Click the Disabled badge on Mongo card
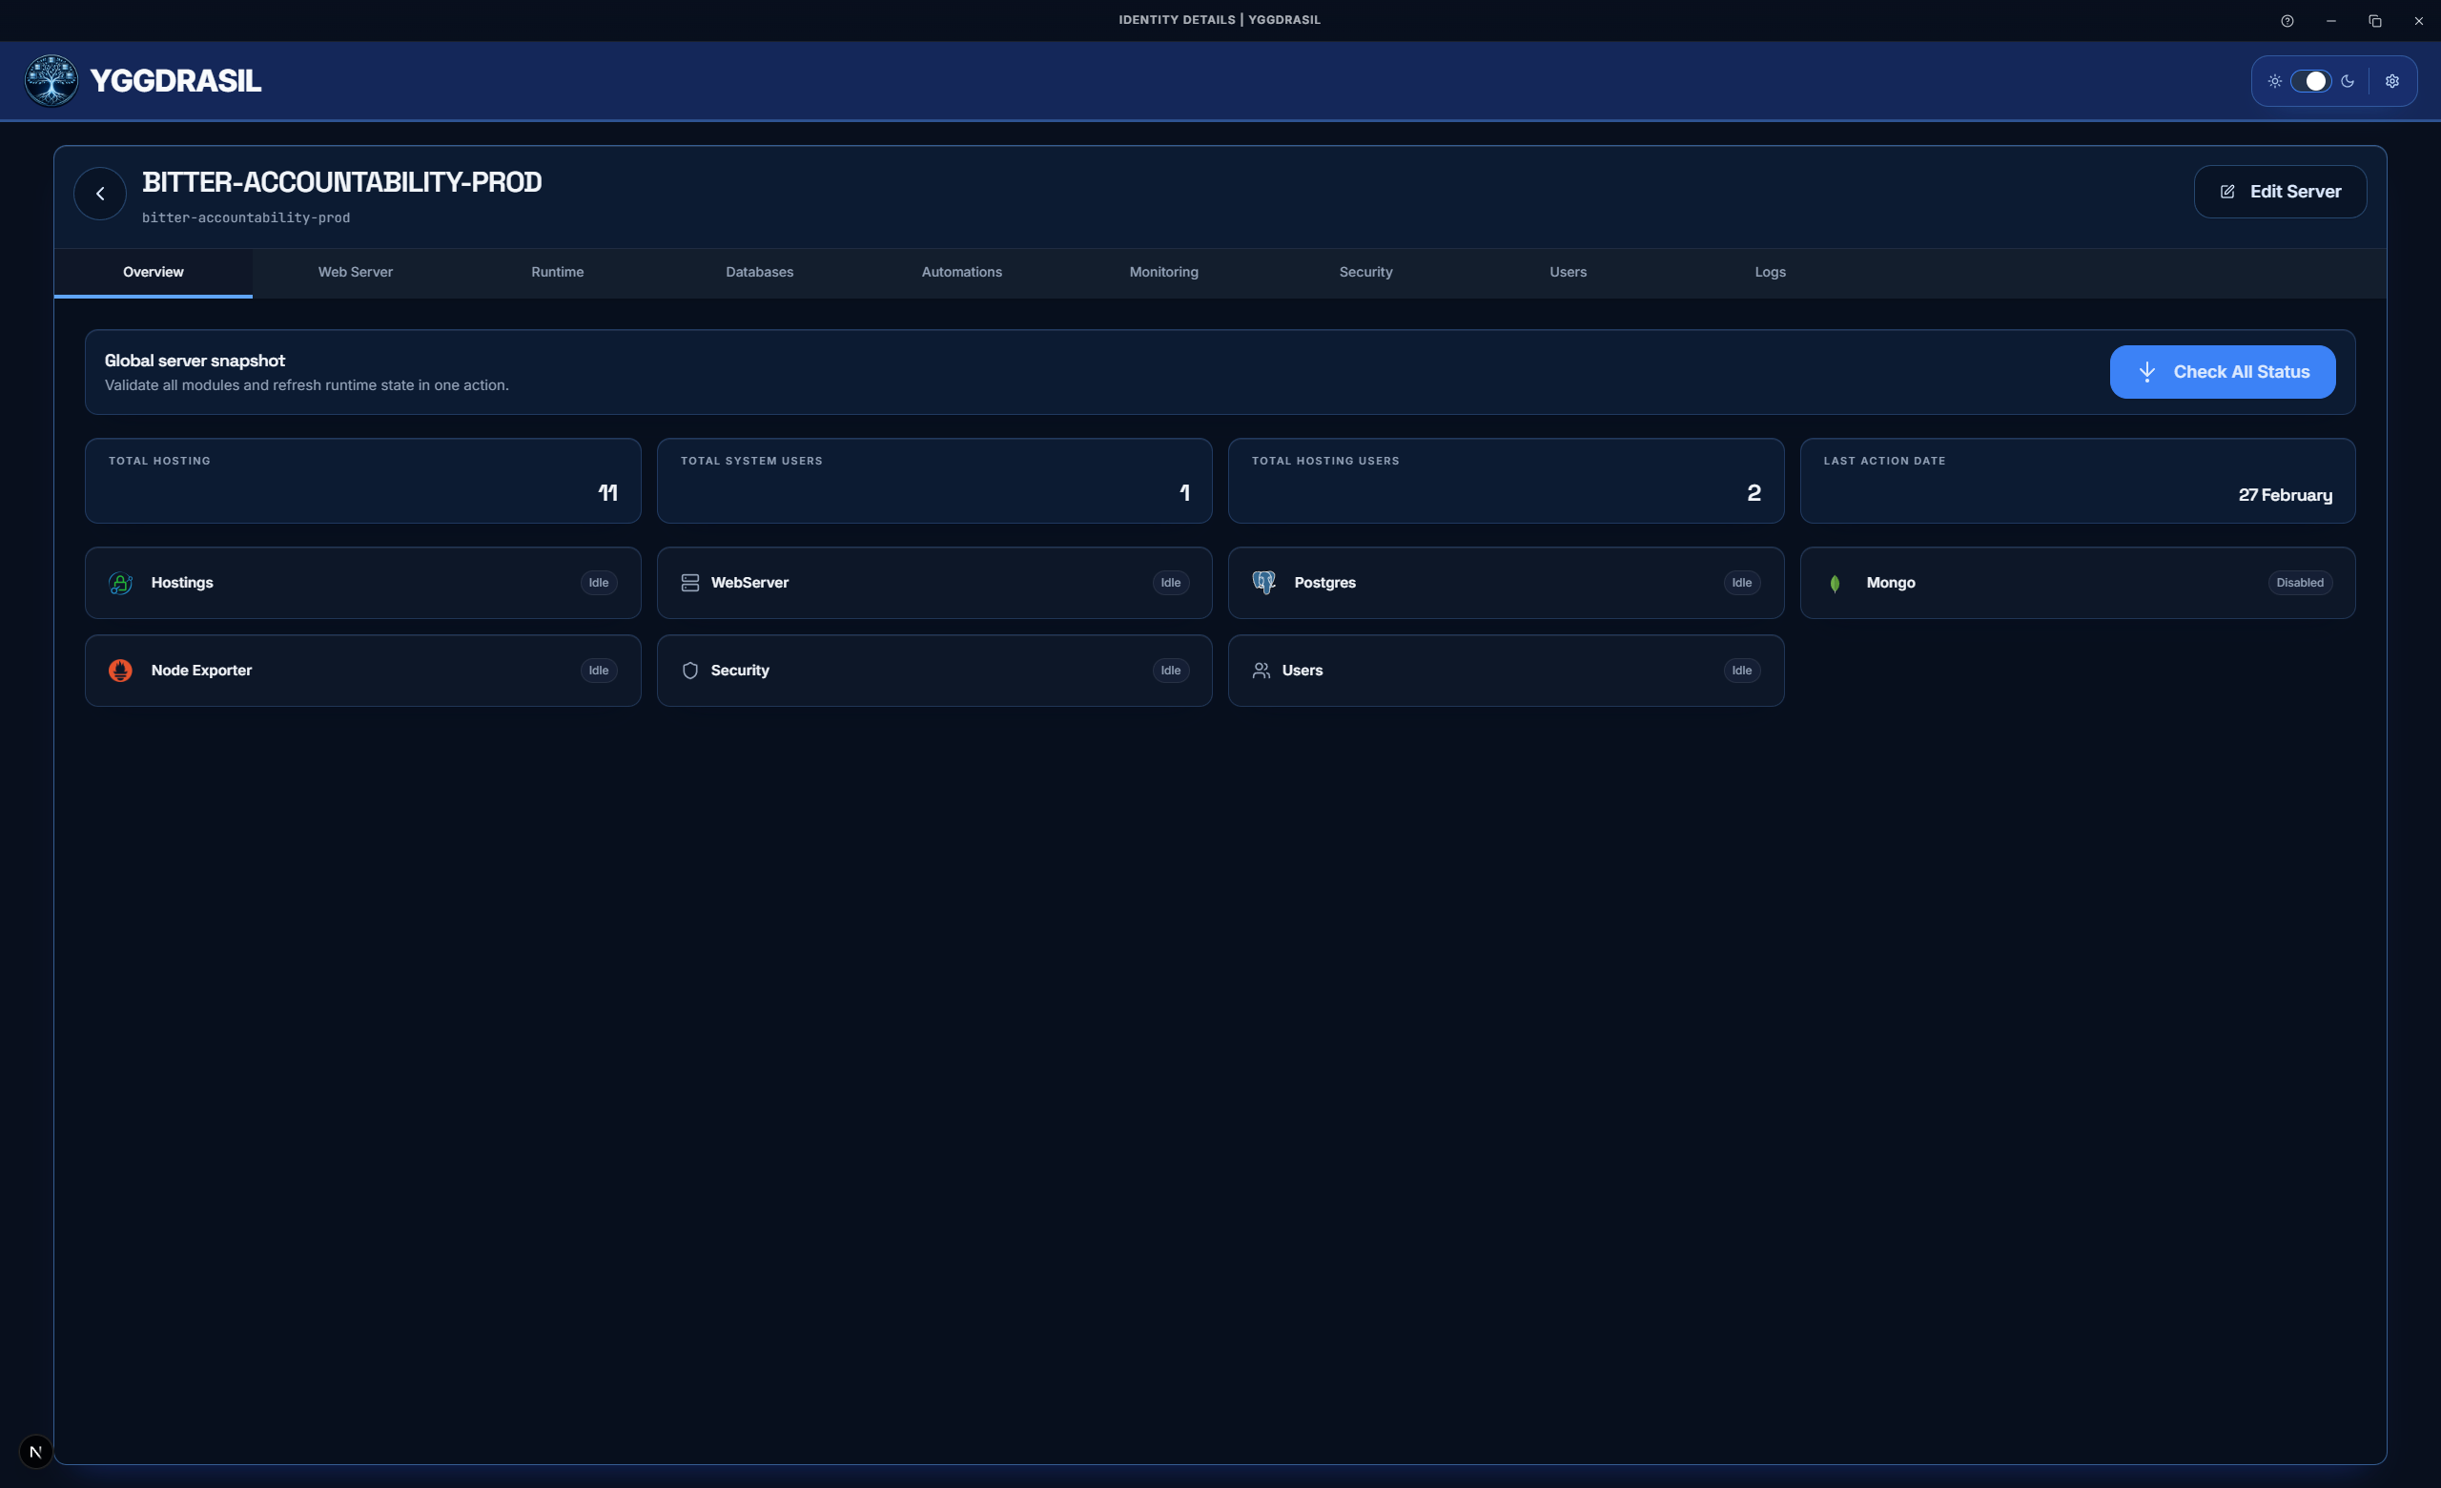2441x1488 pixels. 2299,583
